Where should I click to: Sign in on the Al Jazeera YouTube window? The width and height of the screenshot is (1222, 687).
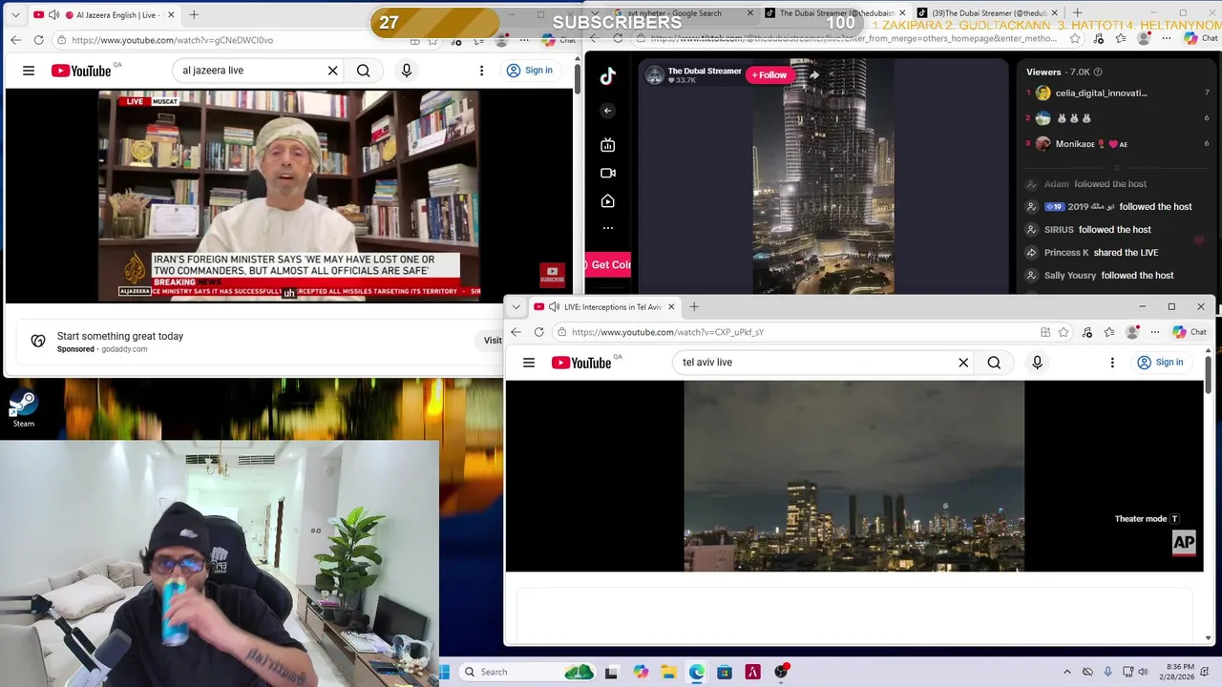(x=529, y=71)
